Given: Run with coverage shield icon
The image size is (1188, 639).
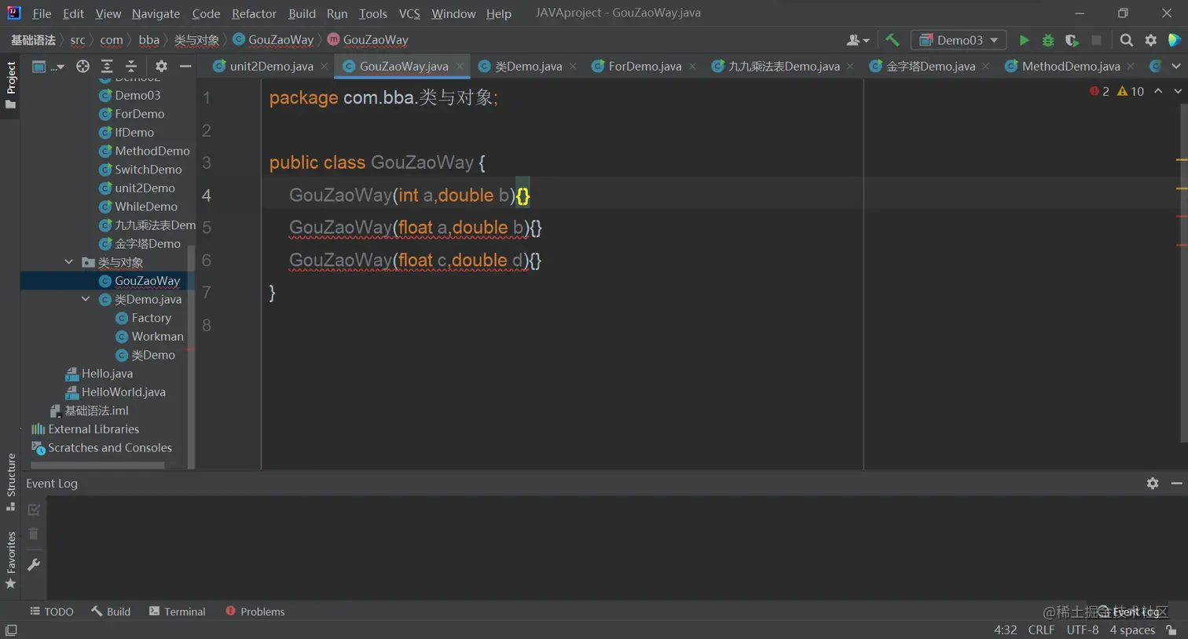Looking at the screenshot, I should point(1072,40).
